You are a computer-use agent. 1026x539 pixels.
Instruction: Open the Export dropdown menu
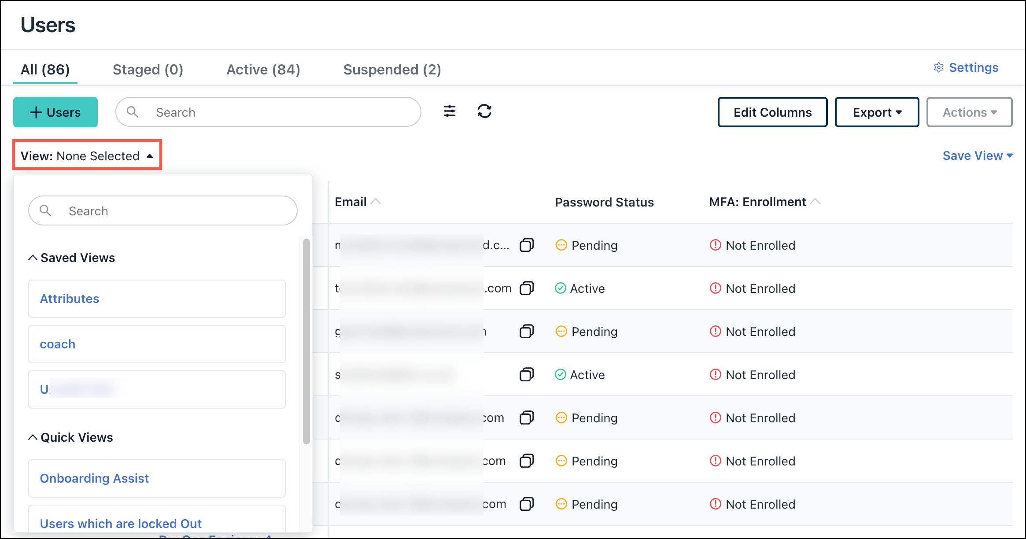[x=876, y=112]
